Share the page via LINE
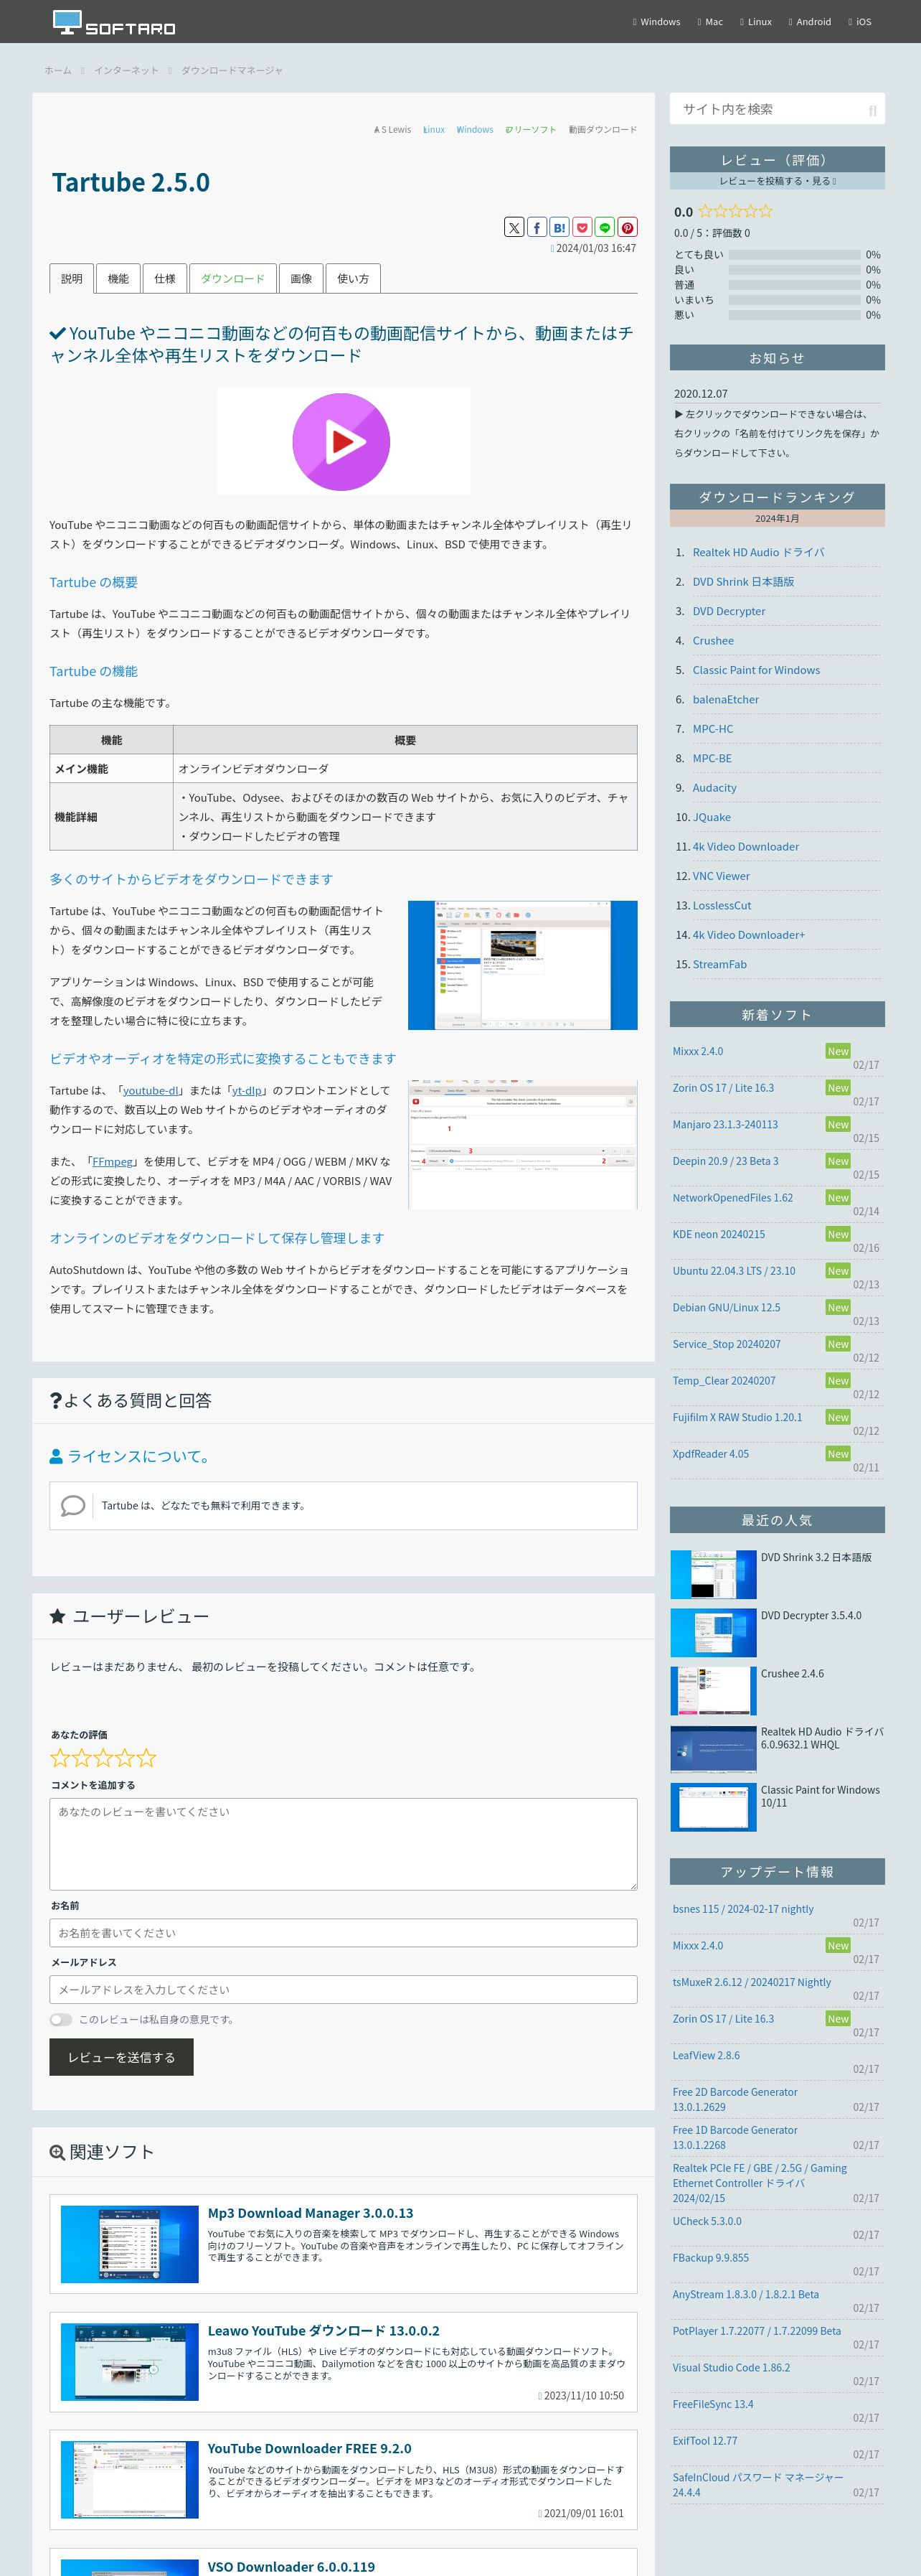921x2576 pixels. 605,227
